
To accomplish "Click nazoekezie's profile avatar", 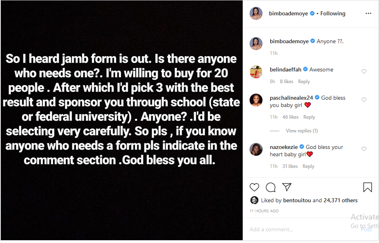I will click(x=256, y=149).
